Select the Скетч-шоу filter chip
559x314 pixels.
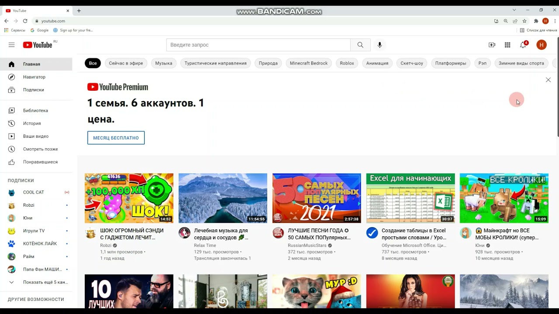412,63
